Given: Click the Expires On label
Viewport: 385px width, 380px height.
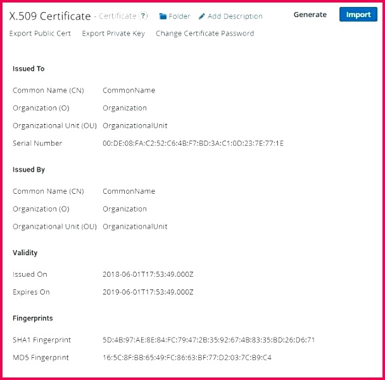Looking at the screenshot, I should pyautogui.click(x=31, y=292).
